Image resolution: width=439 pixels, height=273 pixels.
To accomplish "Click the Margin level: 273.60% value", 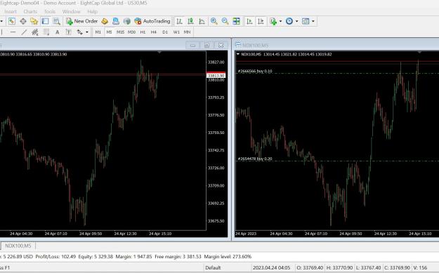I will click(228, 256).
